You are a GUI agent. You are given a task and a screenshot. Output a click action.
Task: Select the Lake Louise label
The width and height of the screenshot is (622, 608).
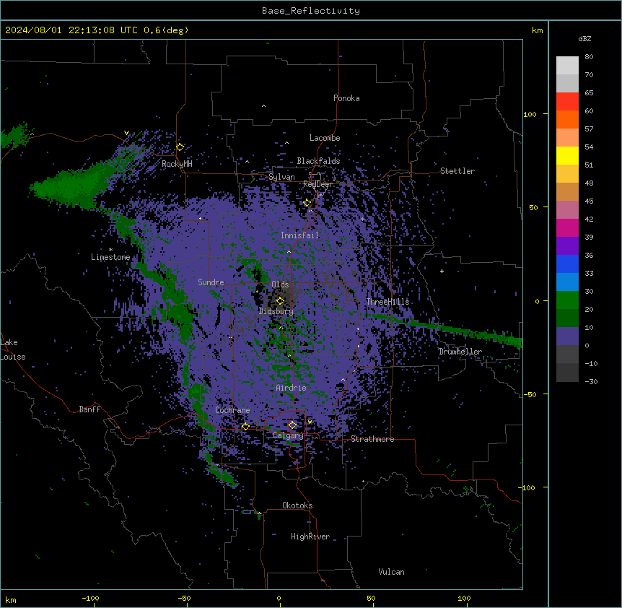pos(13,349)
